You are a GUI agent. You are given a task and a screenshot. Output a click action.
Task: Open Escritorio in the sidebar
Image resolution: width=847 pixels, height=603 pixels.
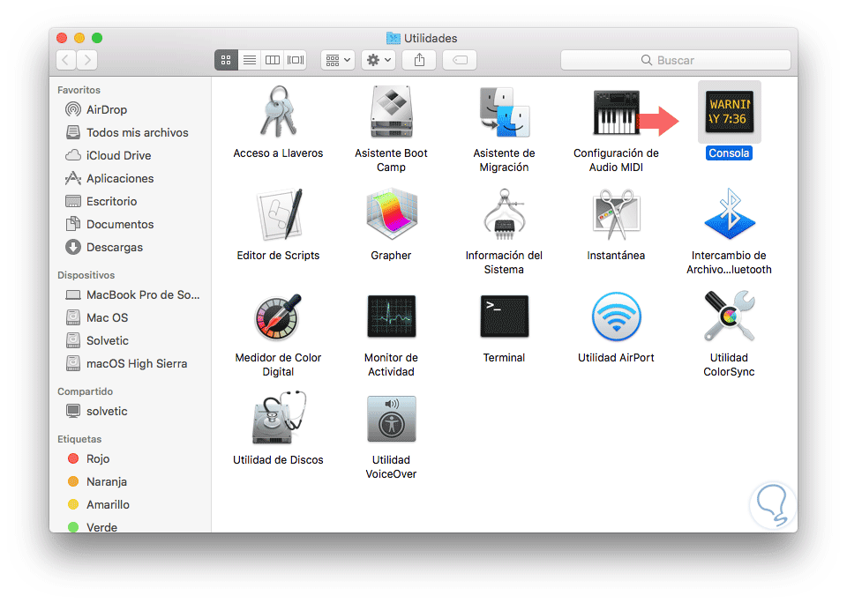coord(130,201)
